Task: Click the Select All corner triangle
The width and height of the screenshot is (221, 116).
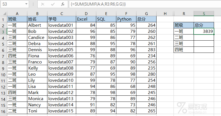Action: tap(4, 14)
